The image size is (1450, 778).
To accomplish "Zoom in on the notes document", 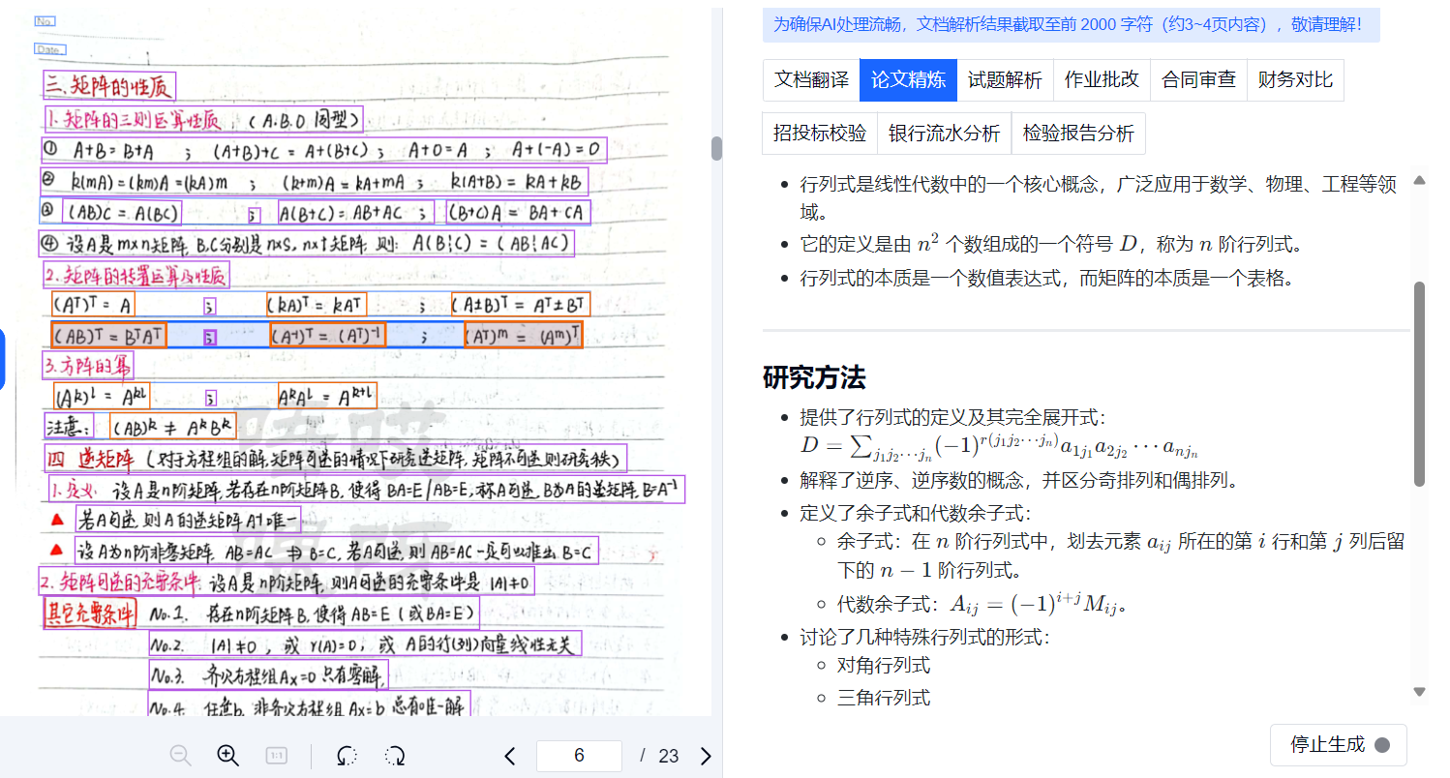I will (x=227, y=756).
